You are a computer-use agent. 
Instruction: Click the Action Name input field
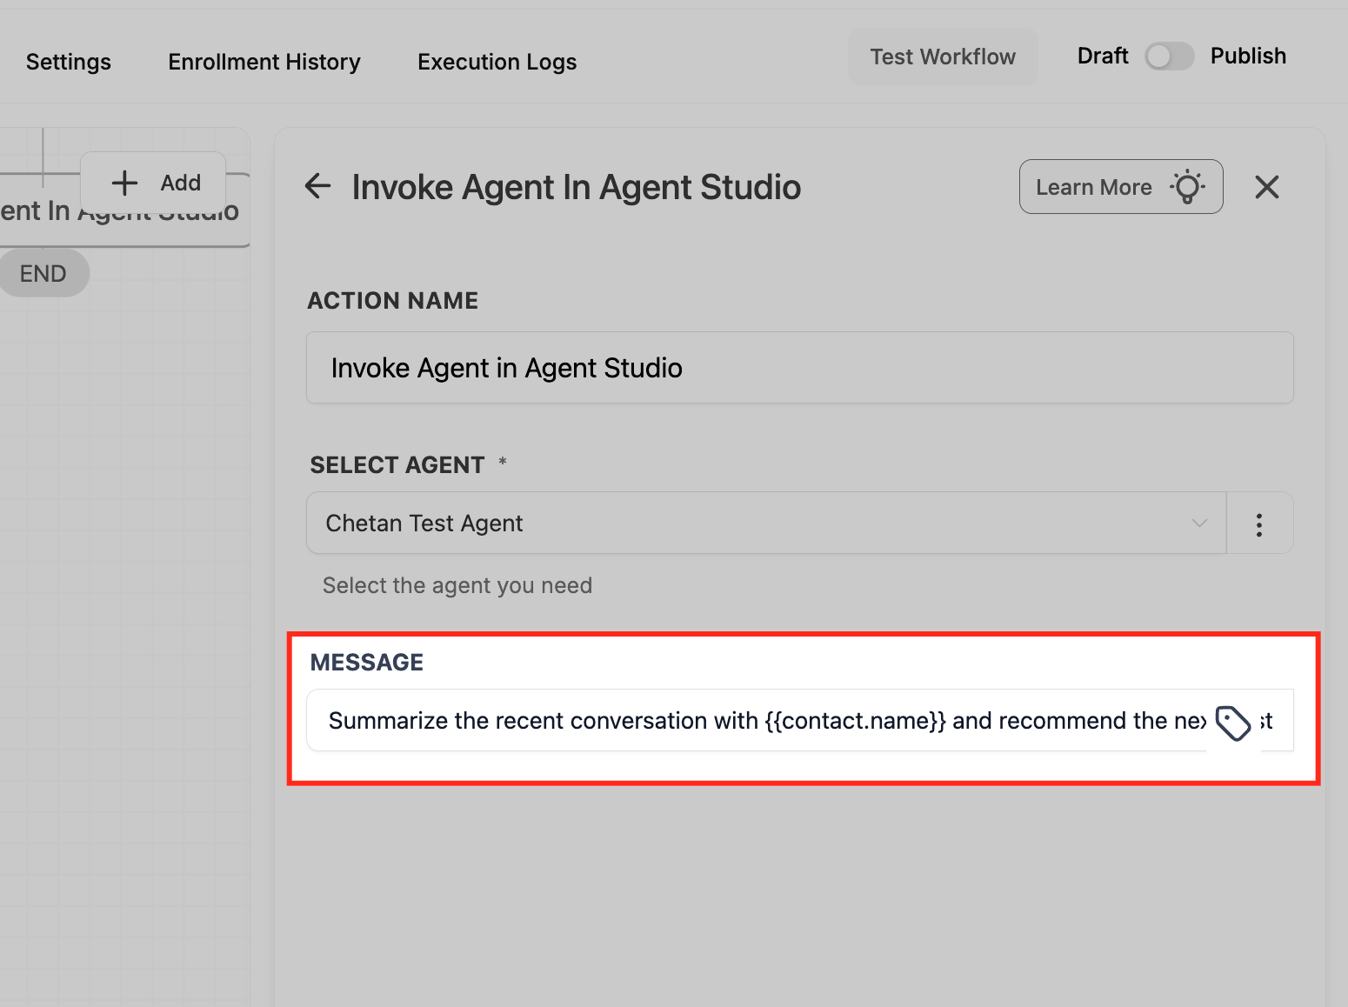point(800,368)
